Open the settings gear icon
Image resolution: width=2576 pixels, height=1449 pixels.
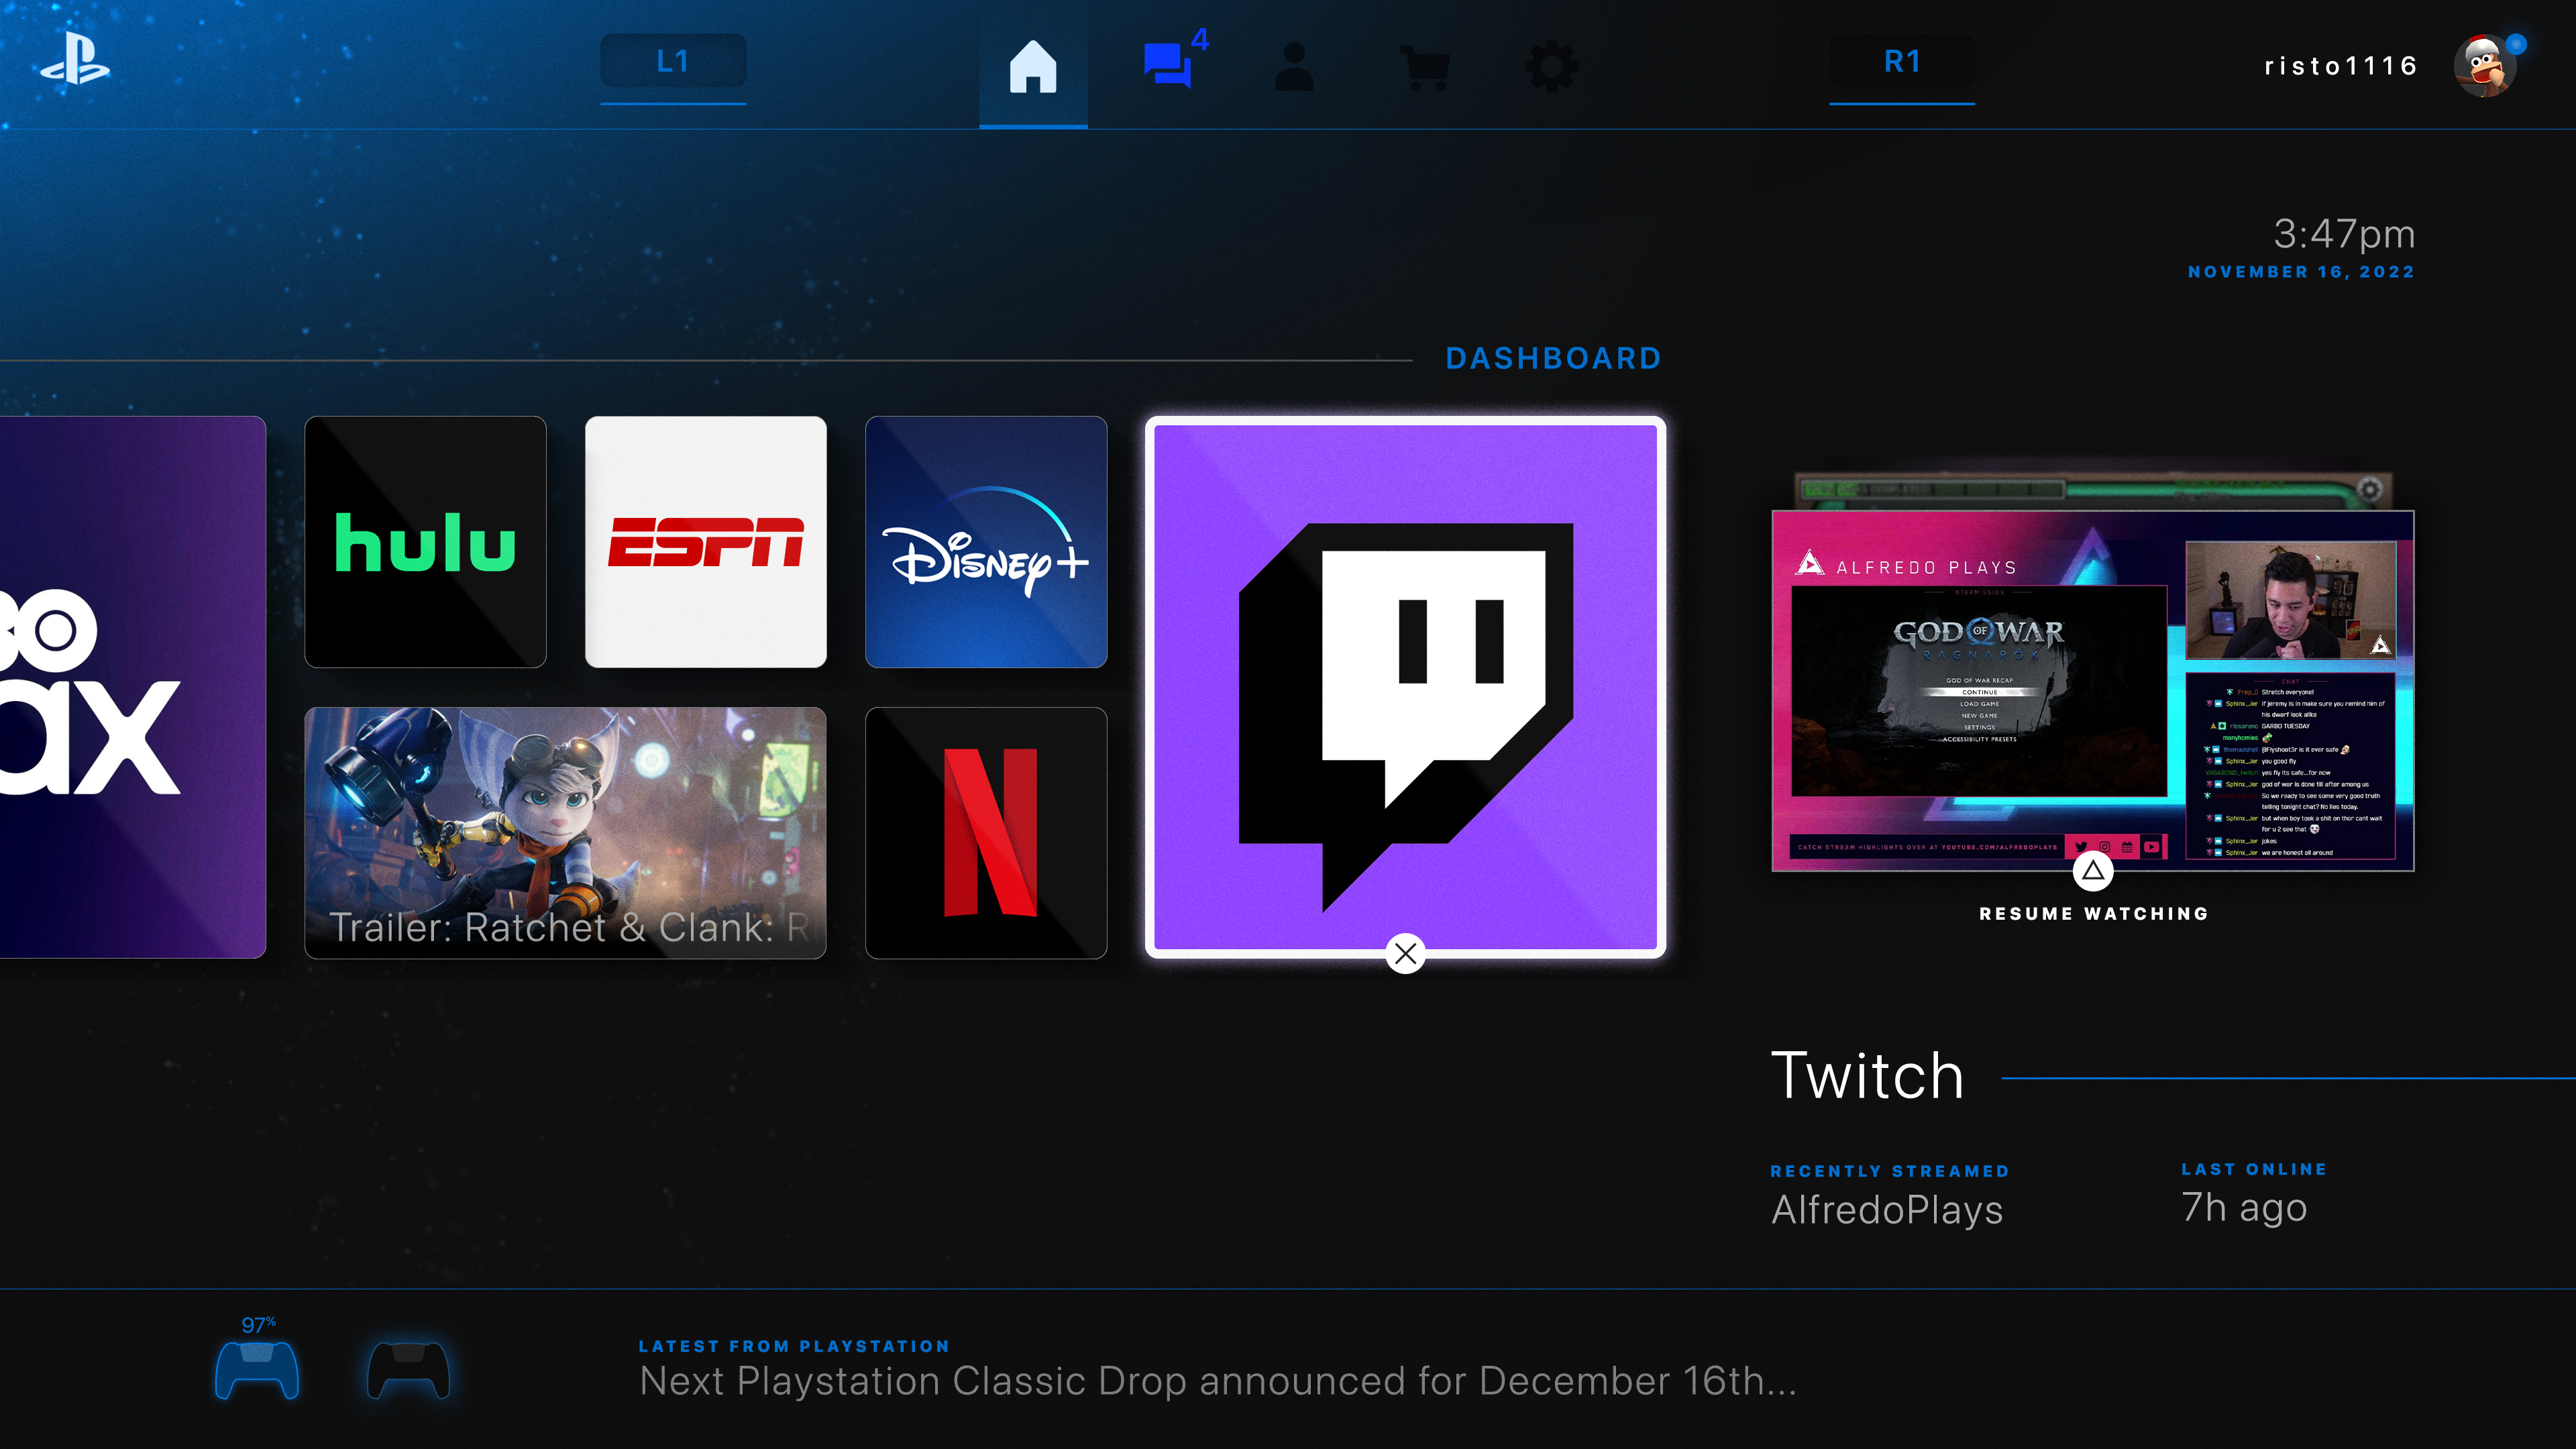1551,67
